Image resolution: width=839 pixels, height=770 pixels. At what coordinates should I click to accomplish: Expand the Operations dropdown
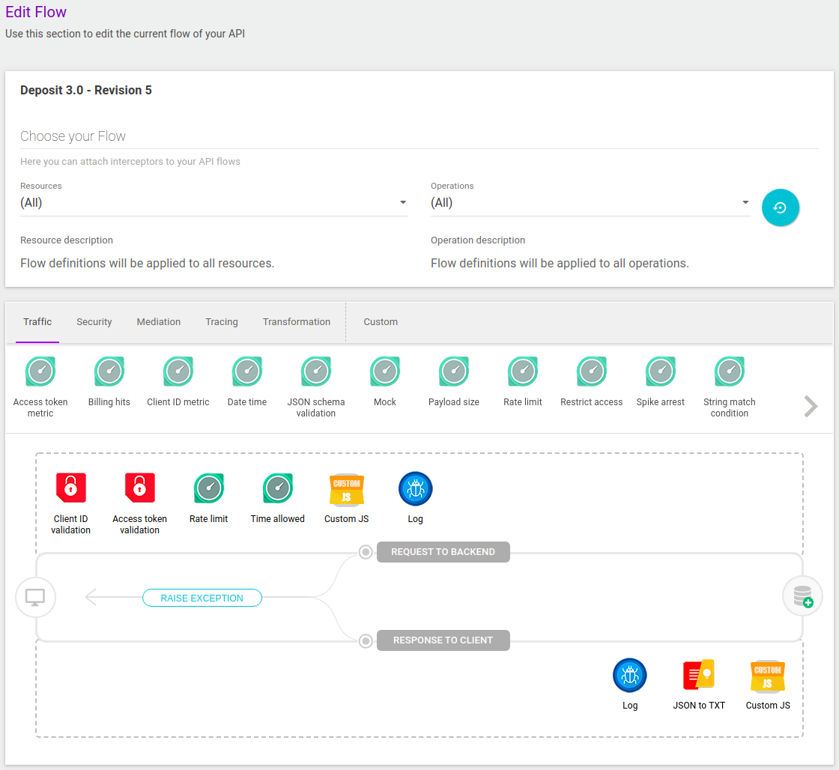click(x=590, y=203)
